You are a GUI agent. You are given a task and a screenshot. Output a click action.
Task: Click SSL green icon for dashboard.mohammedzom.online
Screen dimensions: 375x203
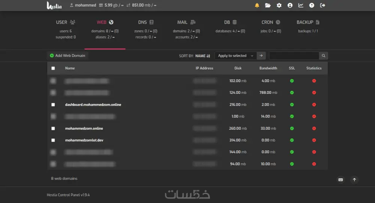[292, 104]
